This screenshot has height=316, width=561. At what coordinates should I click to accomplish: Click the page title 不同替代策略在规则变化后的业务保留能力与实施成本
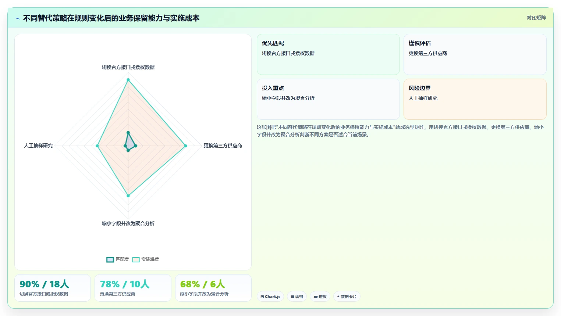[111, 18]
